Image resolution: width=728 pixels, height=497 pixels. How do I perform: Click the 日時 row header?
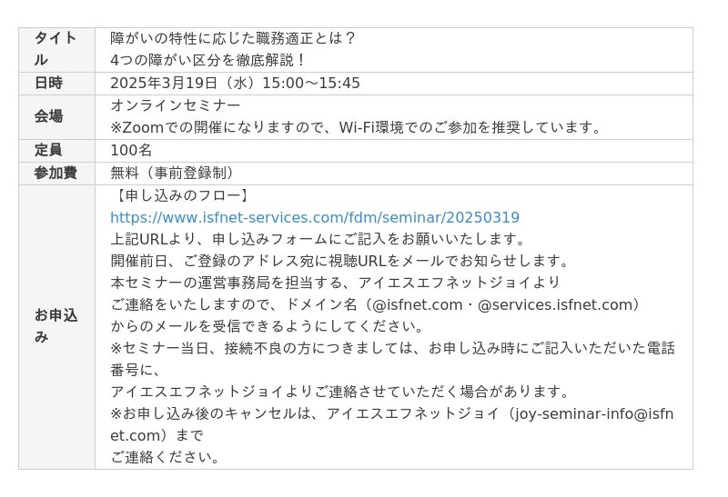click(x=57, y=84)
